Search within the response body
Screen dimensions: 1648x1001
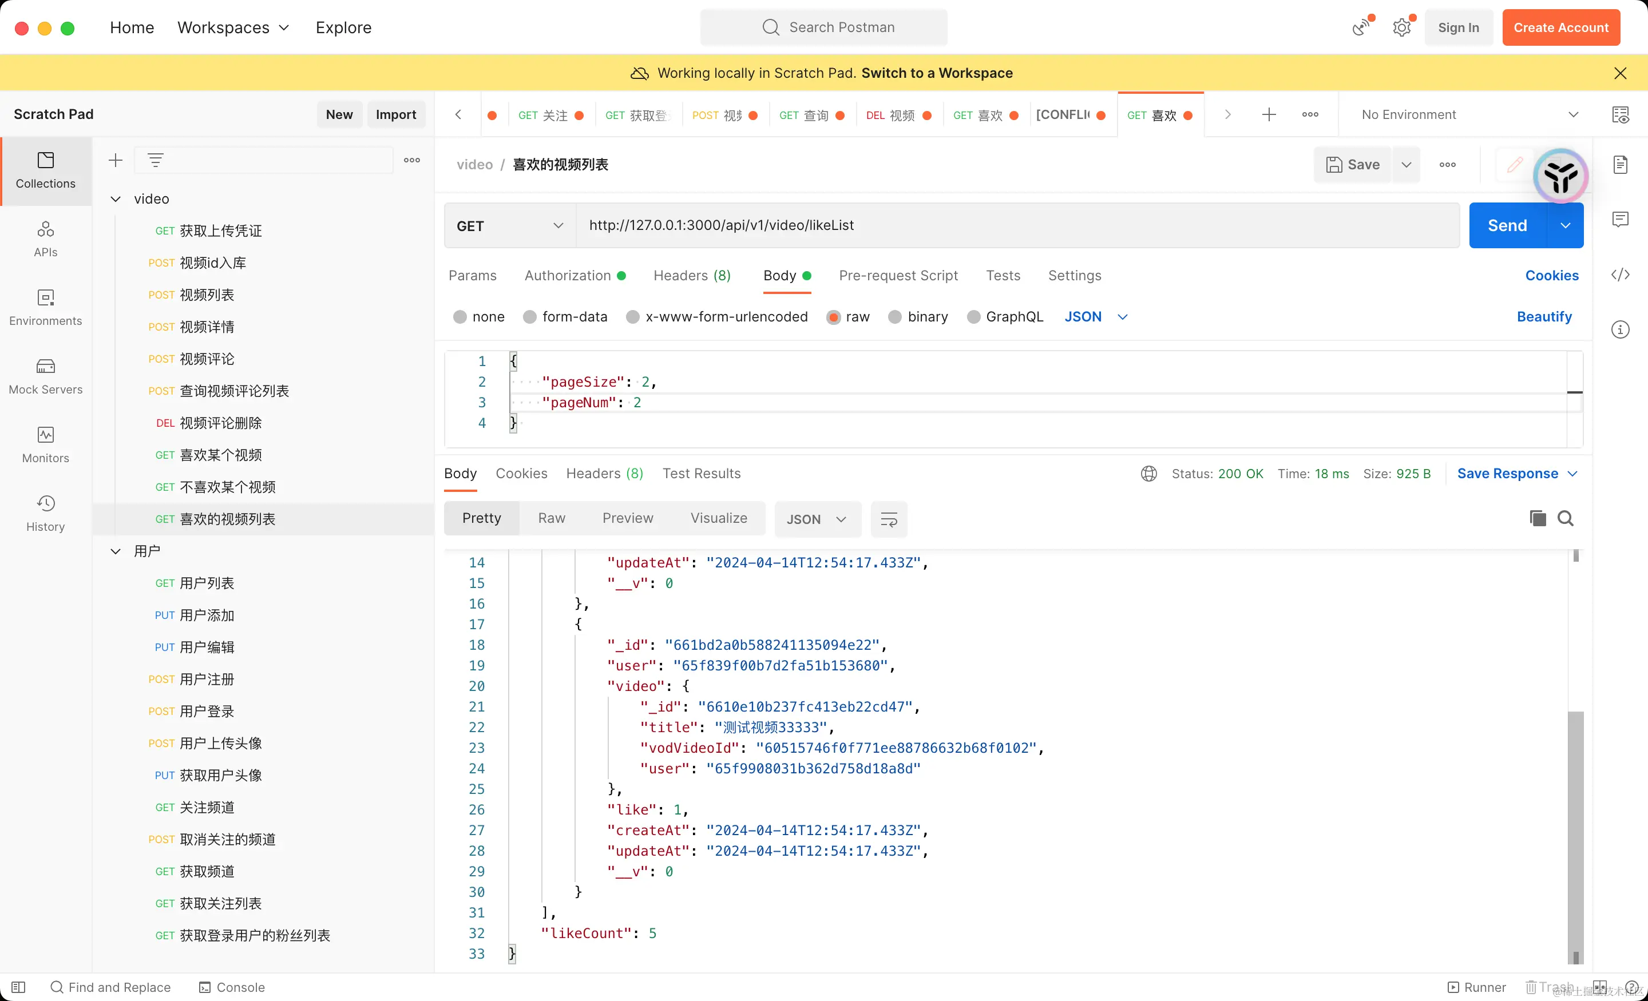click(1565, 518)
